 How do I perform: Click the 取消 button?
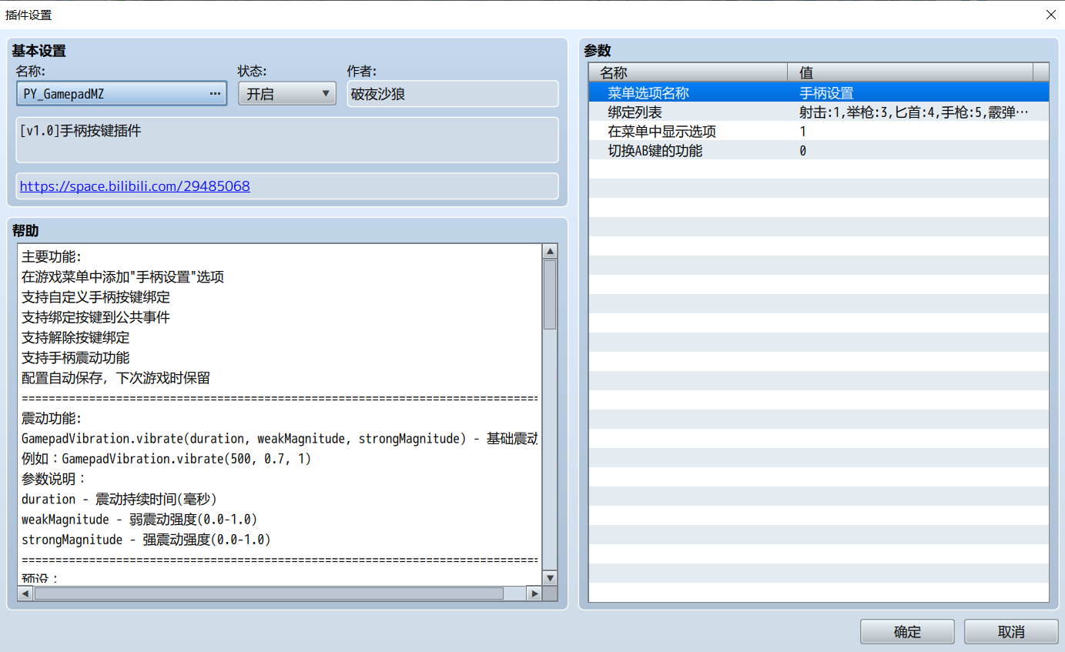(1011, 632)
